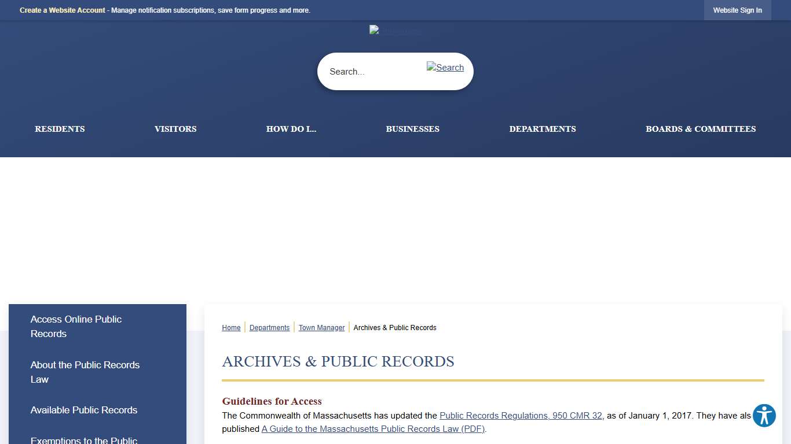Expand the Boards & Committees menu
Viewport: 791px width, 444px height.
coord(701,129)
